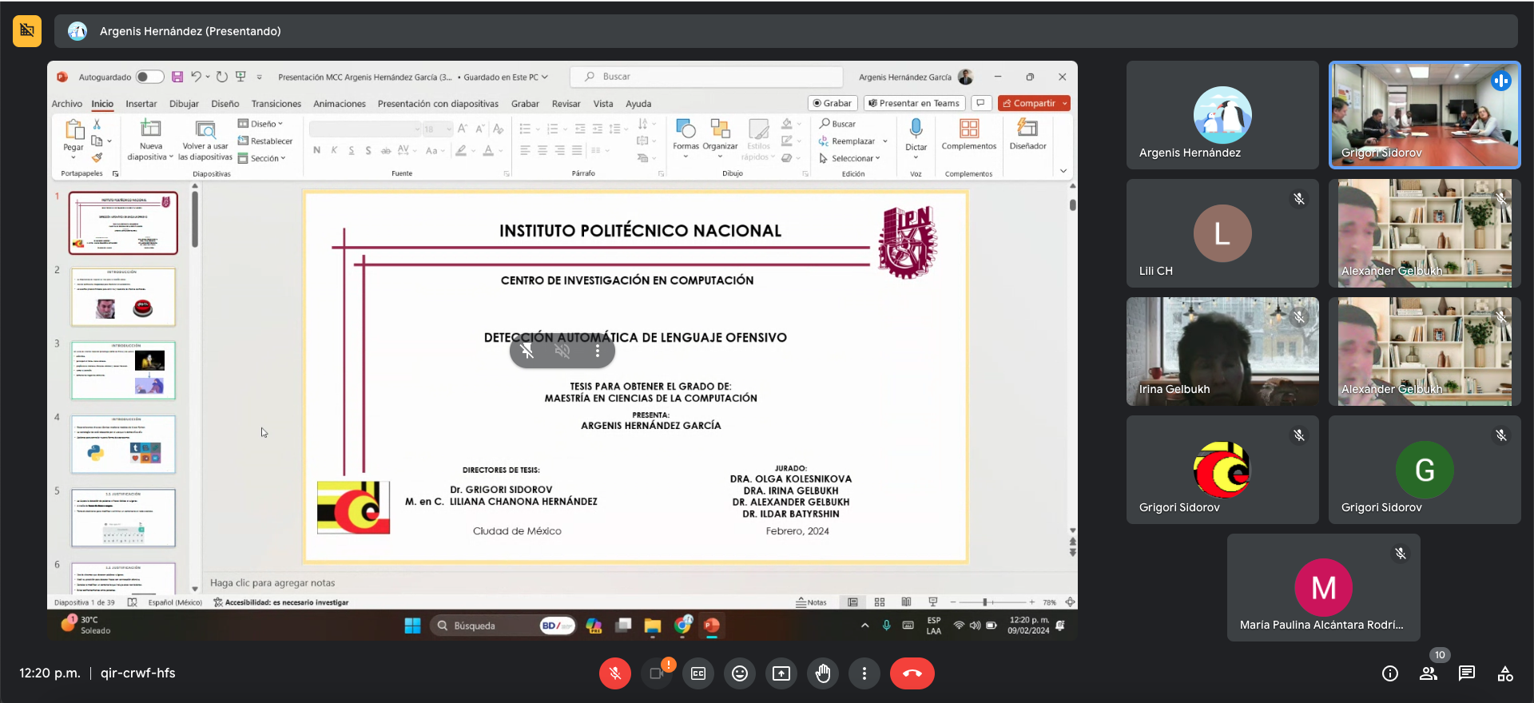1534x703 pixels.
Task: Mute shared-screen audio in floating overlay
Action: 562,351
